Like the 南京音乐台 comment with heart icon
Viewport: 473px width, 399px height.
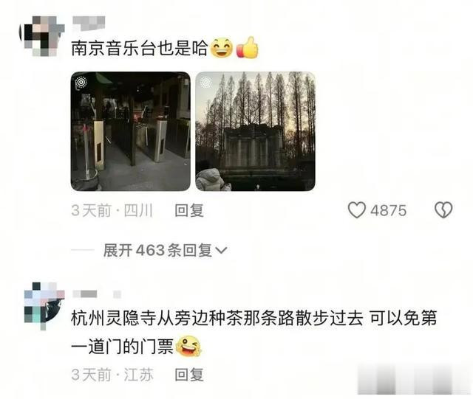pos(357,210)
